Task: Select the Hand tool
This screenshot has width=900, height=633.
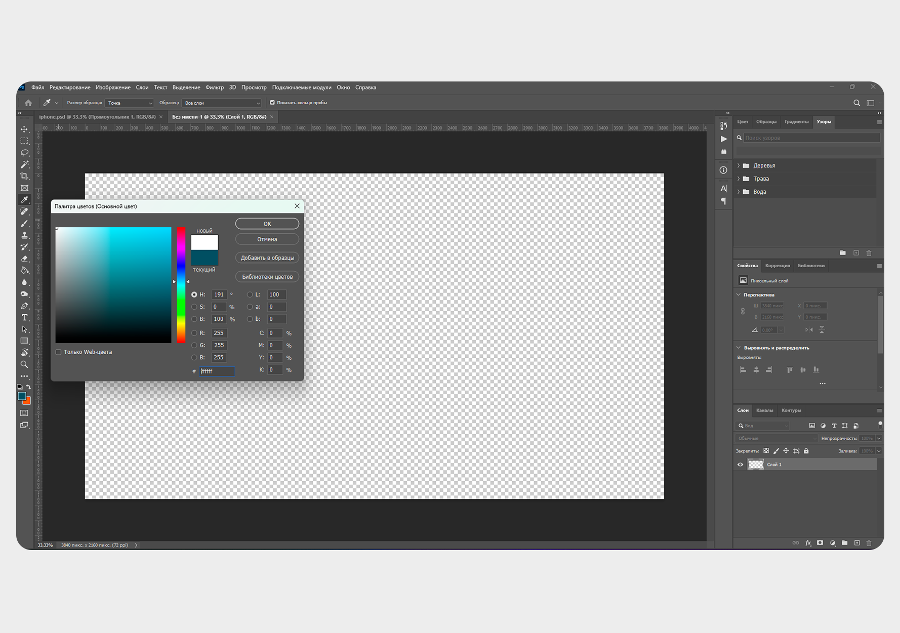Action: tap(24, 353)
